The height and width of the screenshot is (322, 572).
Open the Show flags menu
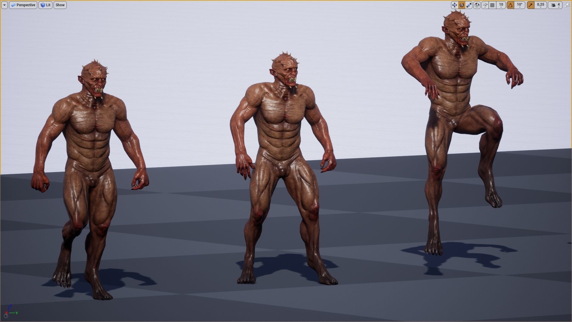pyautogui.click(x=60, y=5)
